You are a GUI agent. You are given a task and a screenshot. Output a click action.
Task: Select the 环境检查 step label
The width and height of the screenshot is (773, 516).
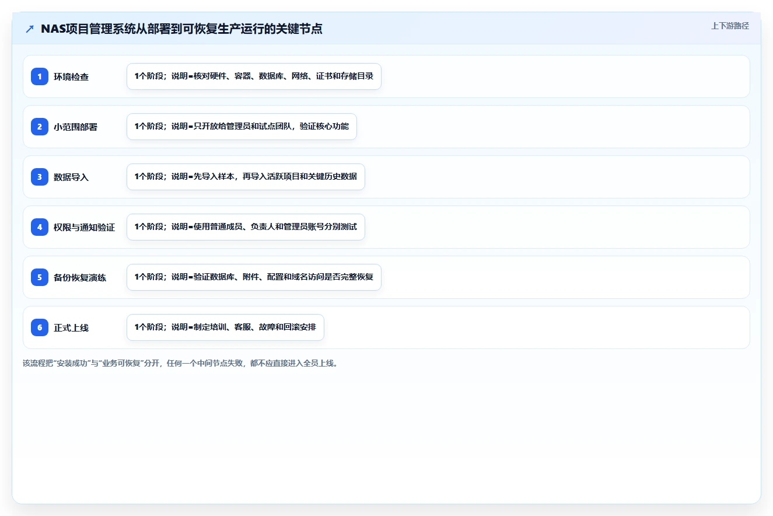71,76
